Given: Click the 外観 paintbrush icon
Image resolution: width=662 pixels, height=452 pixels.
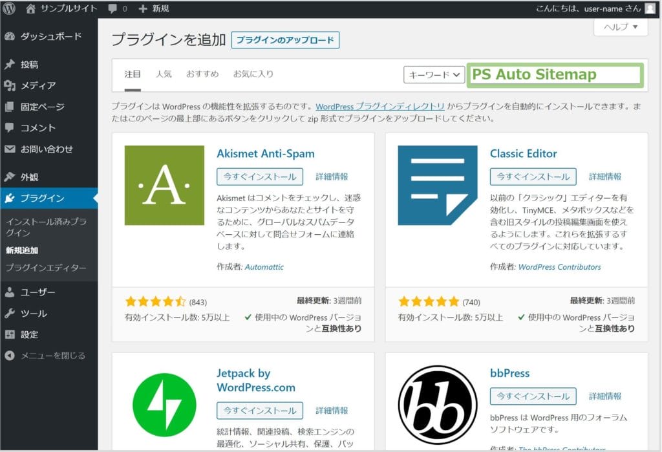Looking at the screenshot, I should pyautogui.click(x=10, y=177).
